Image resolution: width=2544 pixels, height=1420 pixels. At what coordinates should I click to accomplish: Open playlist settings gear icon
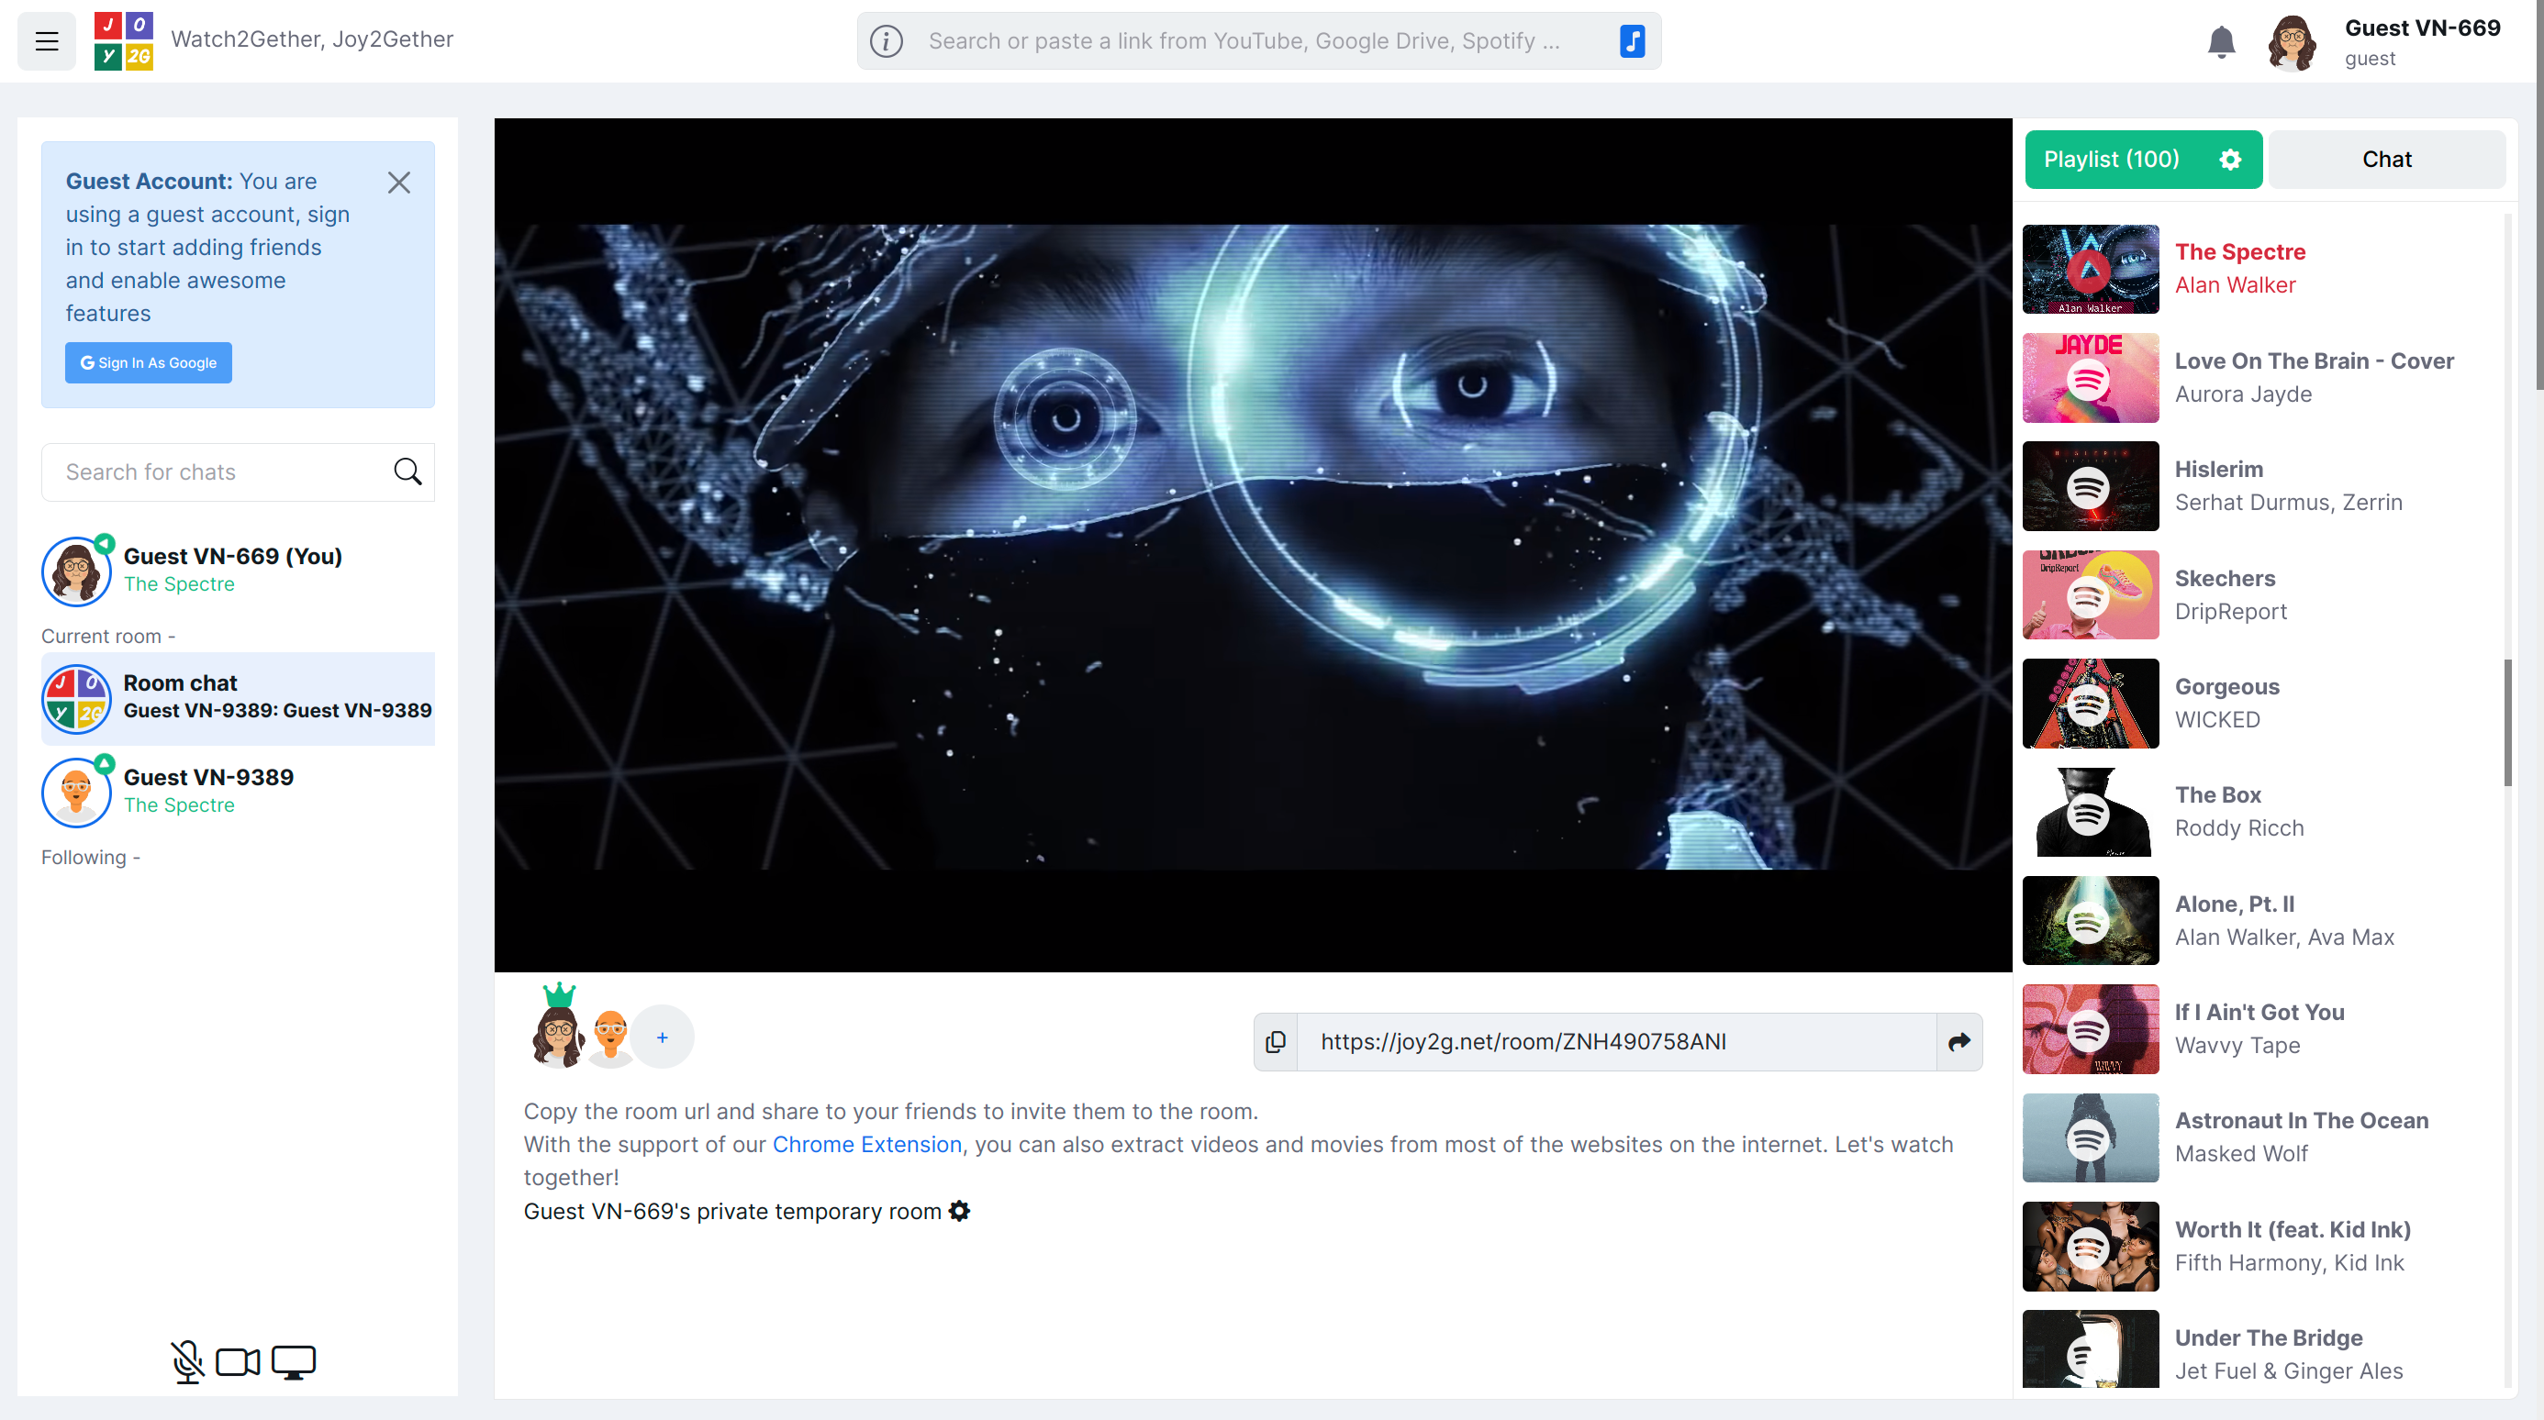coord(2230,159)
